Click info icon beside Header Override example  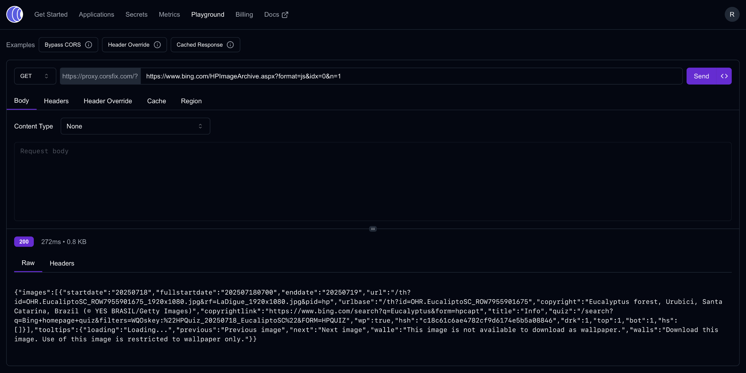pyautogui.click(x=157, y=45)
